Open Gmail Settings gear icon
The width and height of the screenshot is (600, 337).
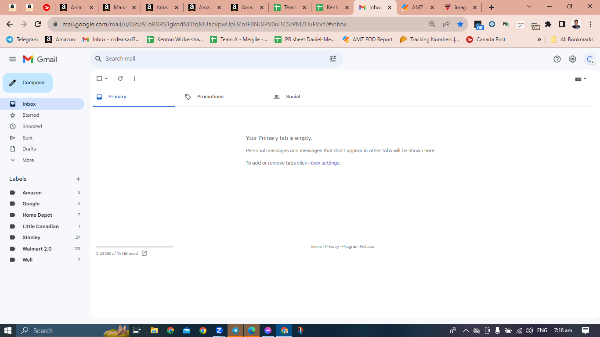(572, 59)
